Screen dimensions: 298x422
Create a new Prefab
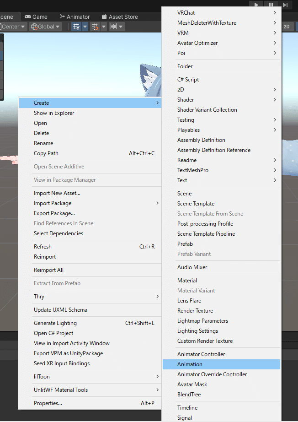(x=221, y=244)
